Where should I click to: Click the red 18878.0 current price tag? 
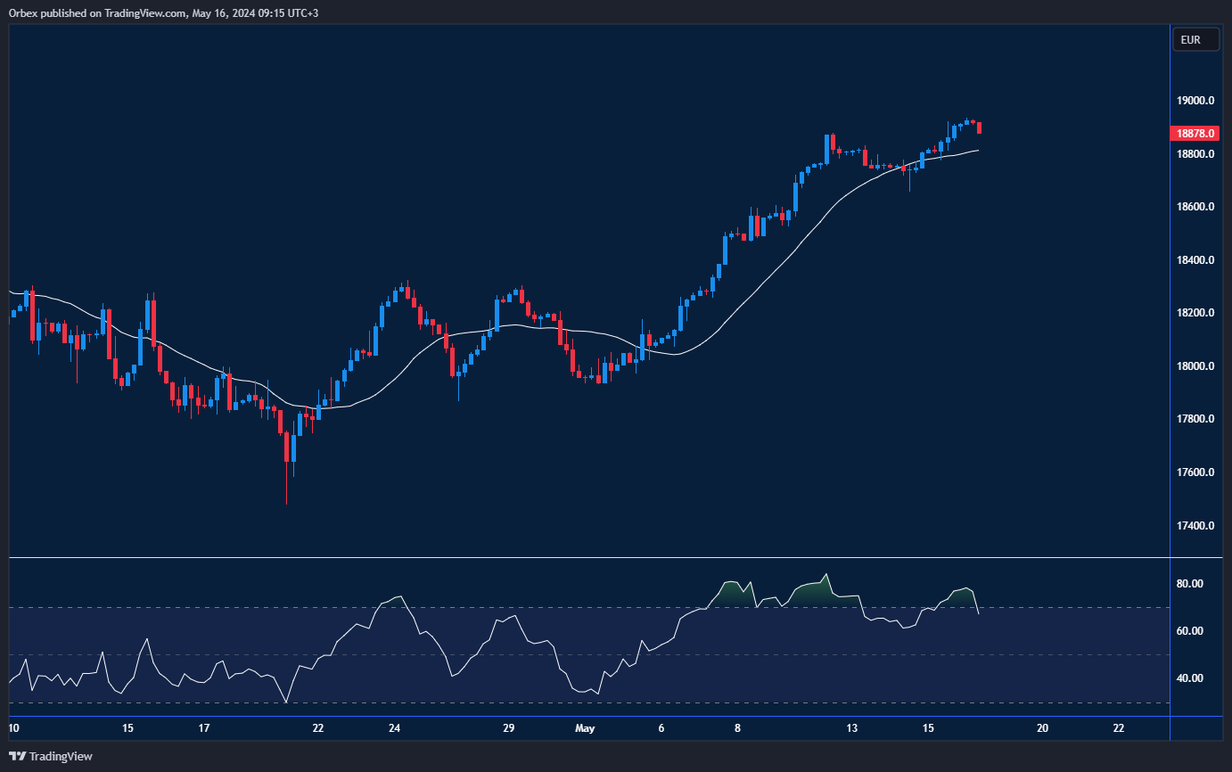tap(1193, 134)
